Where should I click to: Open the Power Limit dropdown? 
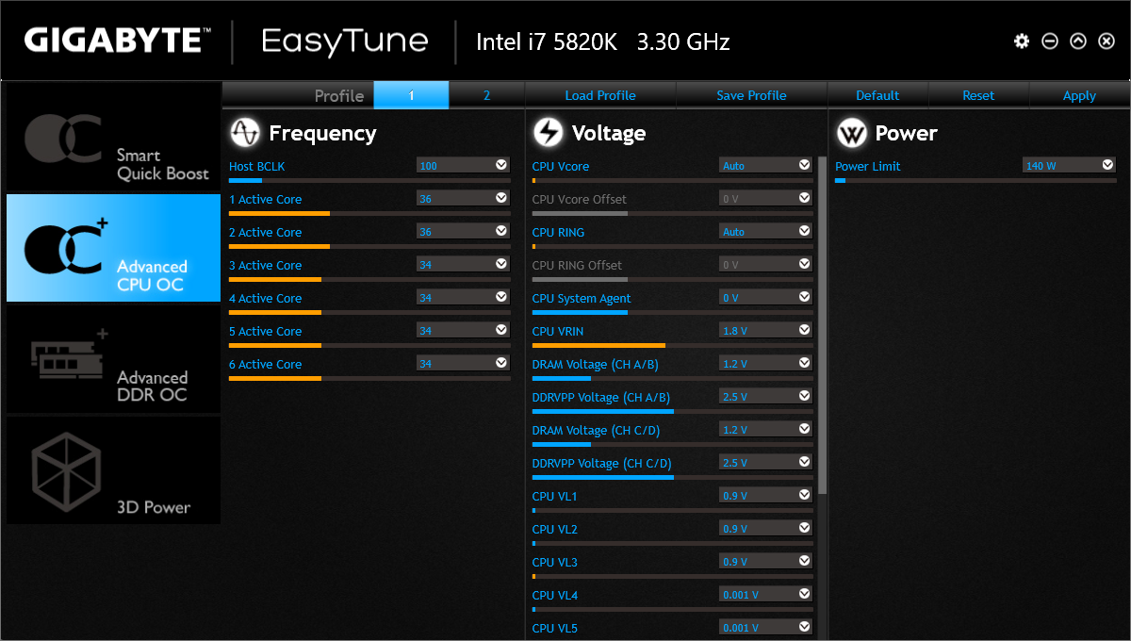coord(1070,165)
